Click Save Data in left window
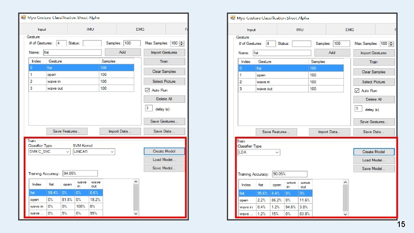This screenshot has width=414, height=233. click(164, 131)
